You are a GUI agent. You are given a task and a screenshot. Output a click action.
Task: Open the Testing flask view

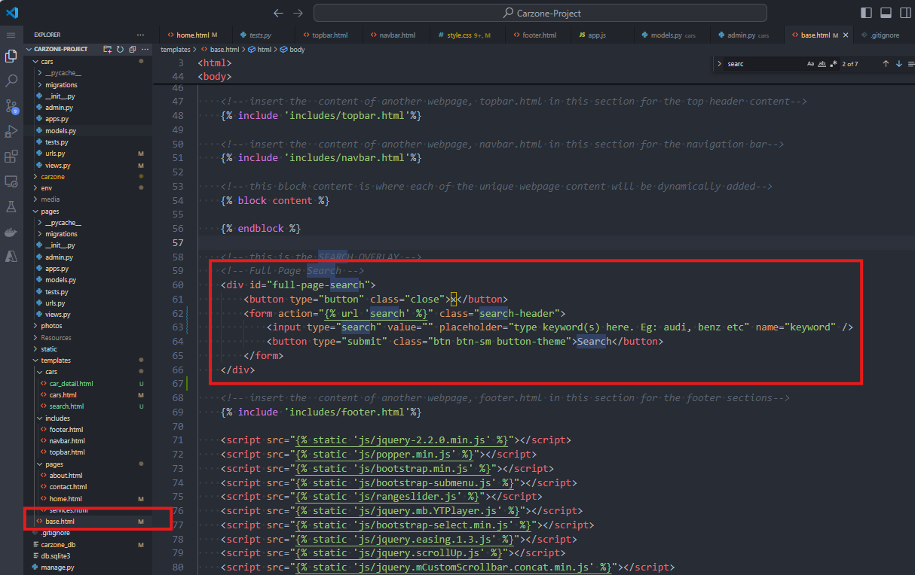click(x=11, y=206)
